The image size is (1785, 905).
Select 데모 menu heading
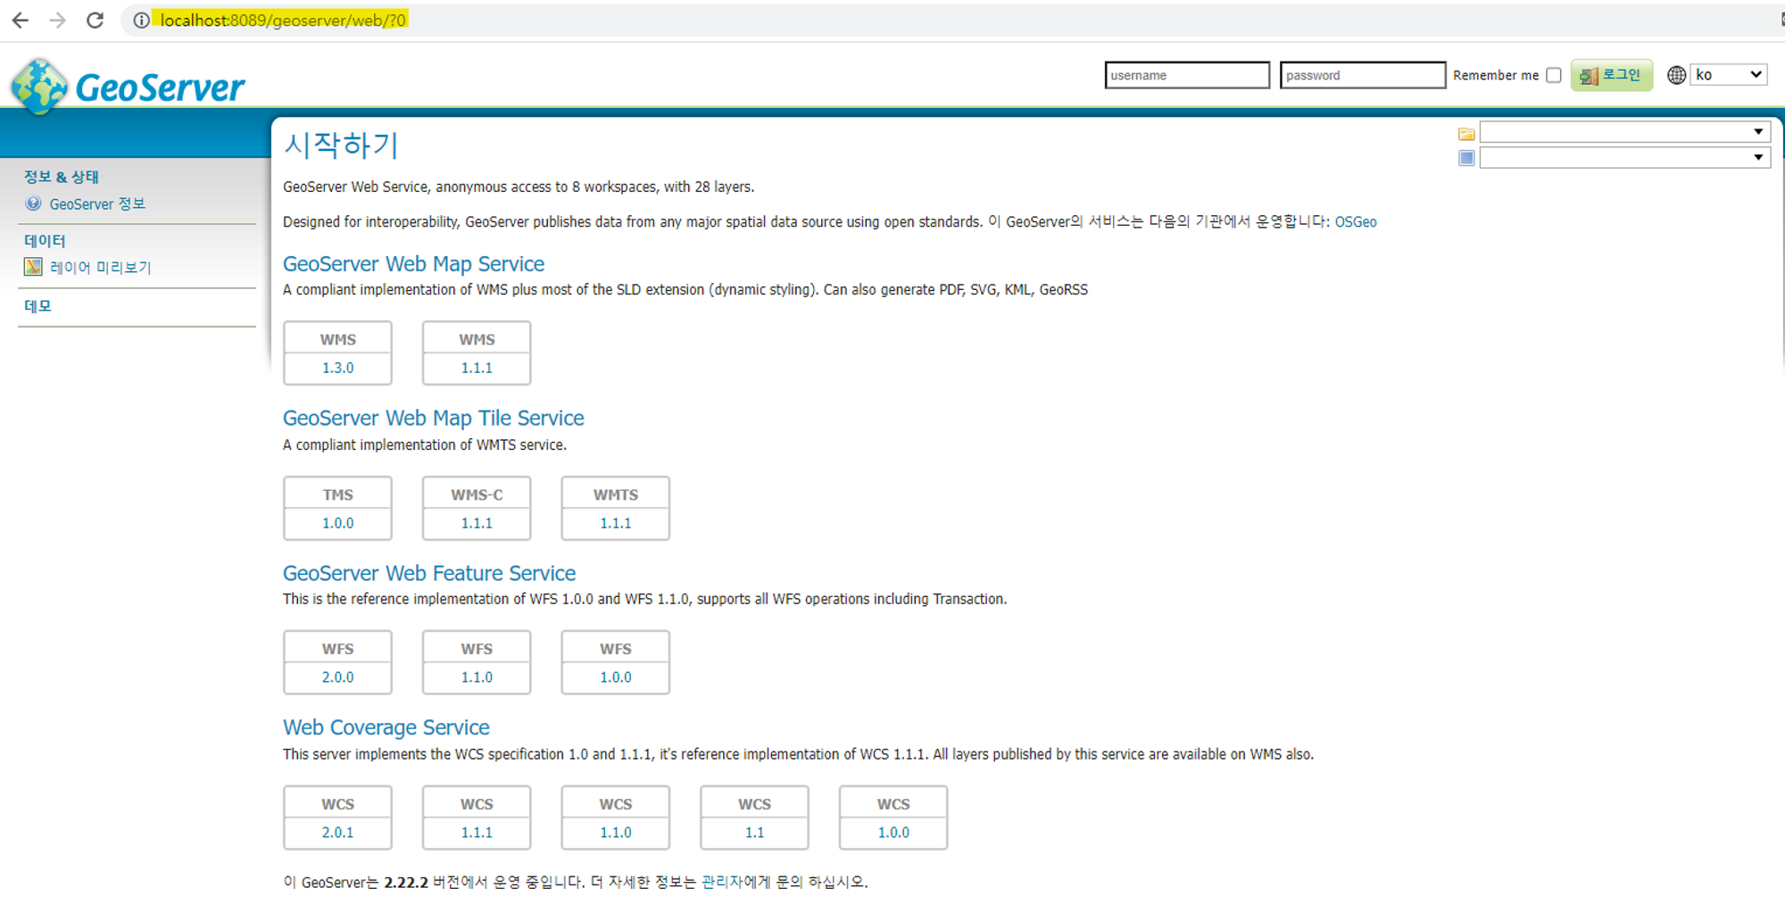[37, 305]
